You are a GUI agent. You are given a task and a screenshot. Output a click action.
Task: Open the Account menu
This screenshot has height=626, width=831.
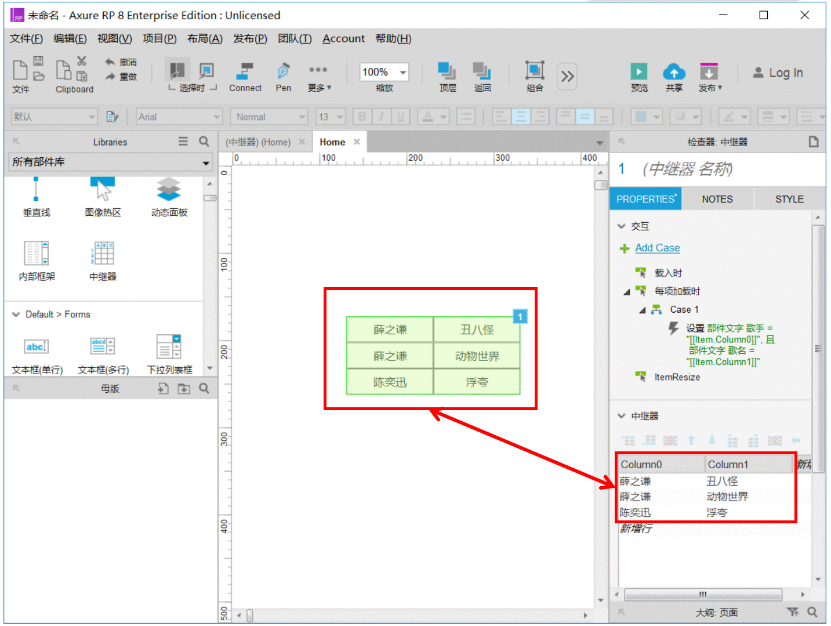pyautogui.click(x=343, y=38)
